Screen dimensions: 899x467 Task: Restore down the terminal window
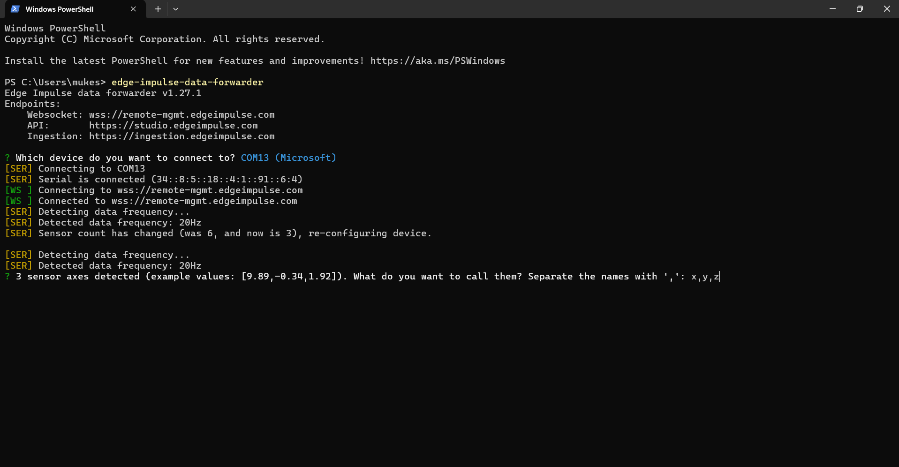(860, 9)
